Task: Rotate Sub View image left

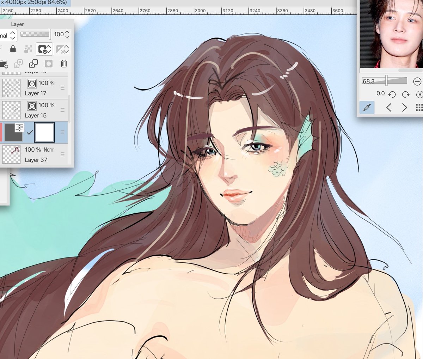Action: tap(392, 94)
